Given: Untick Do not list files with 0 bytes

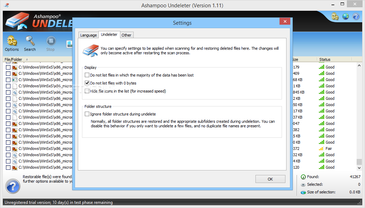Looking at the screenshot, I should 87,83.
